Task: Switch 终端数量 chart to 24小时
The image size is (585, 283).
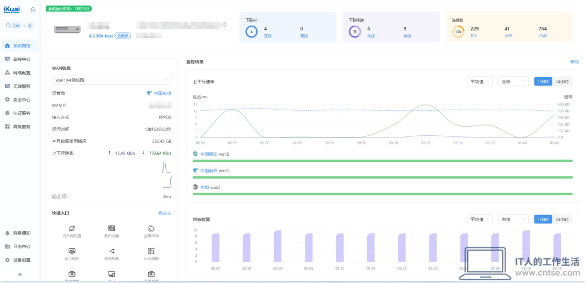Action: [562, 219]
